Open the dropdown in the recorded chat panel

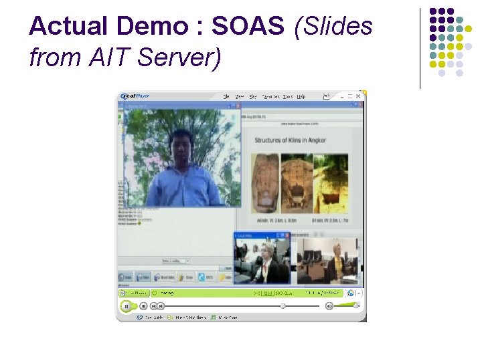(187, 261)
